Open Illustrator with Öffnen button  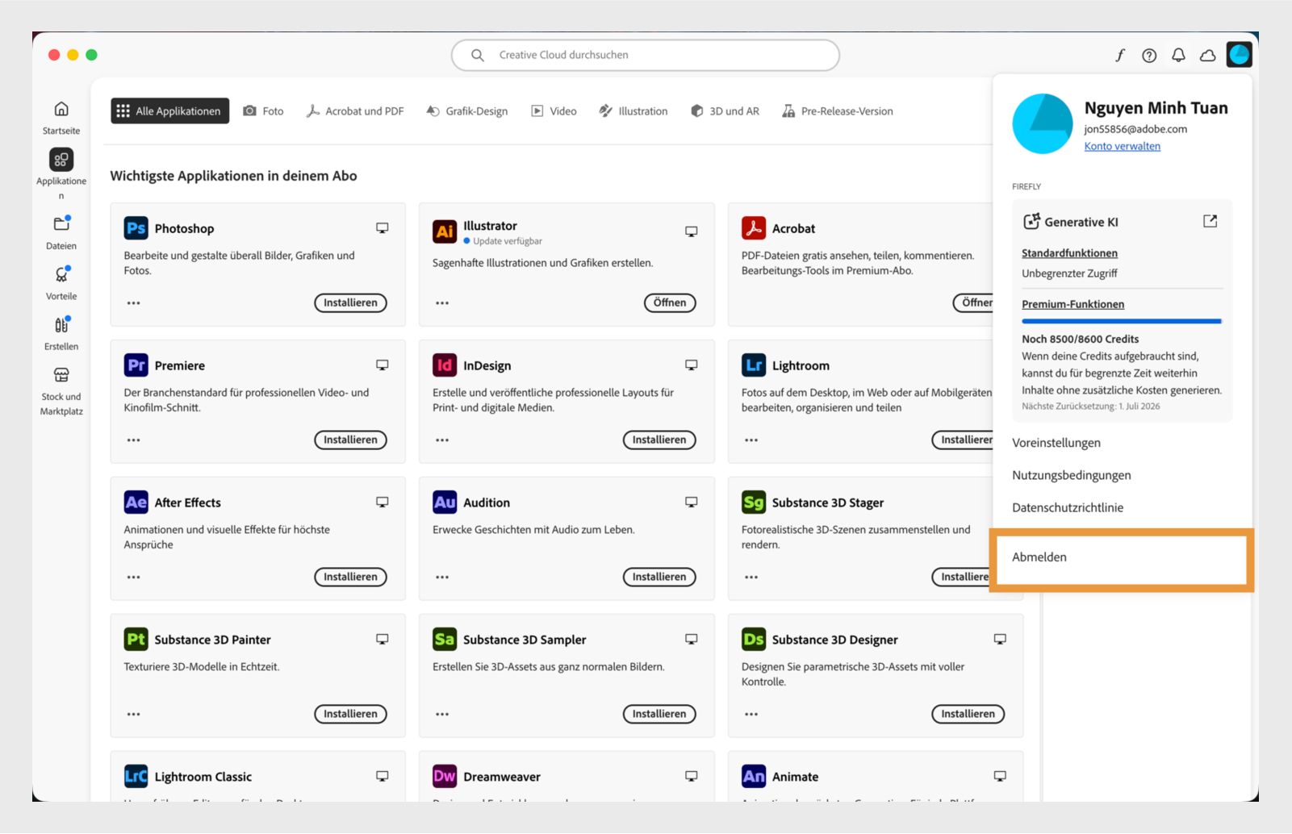pyautogui.click(x=670, y=302)
